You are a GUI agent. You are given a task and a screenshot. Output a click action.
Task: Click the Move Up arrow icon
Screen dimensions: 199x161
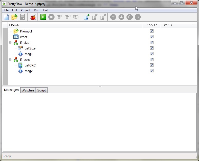(113, 17)
